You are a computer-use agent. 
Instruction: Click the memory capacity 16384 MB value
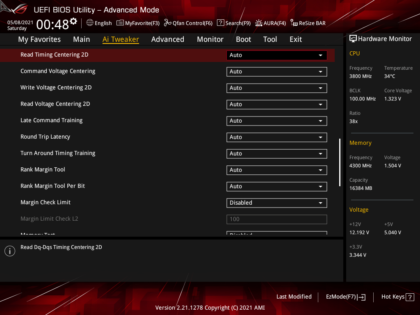point(361,188)
